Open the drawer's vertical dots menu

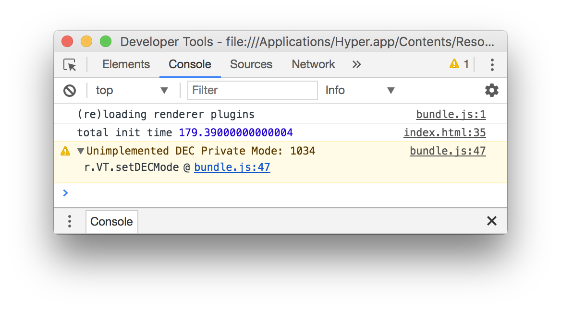click(x=70, y=221)
